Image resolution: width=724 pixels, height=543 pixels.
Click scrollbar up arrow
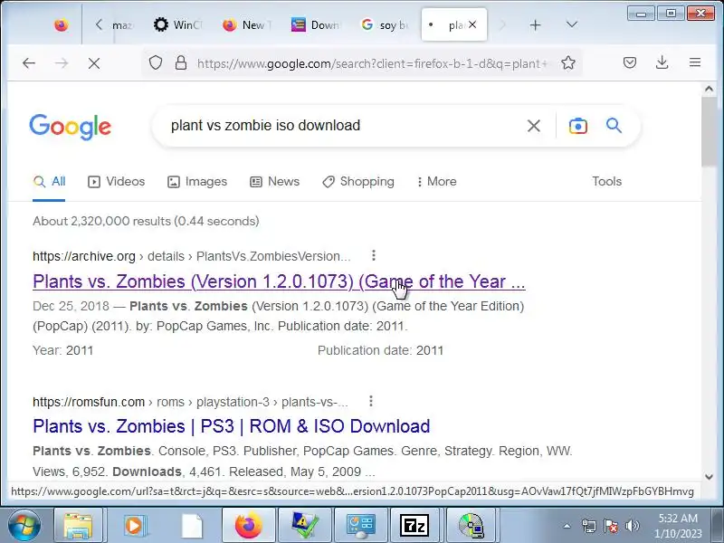click(709, 89)
